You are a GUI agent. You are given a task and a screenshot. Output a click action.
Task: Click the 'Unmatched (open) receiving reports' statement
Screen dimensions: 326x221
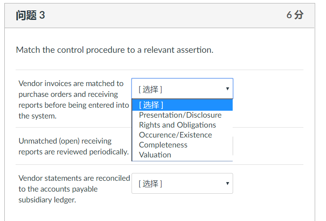click(x=74, y=147)
